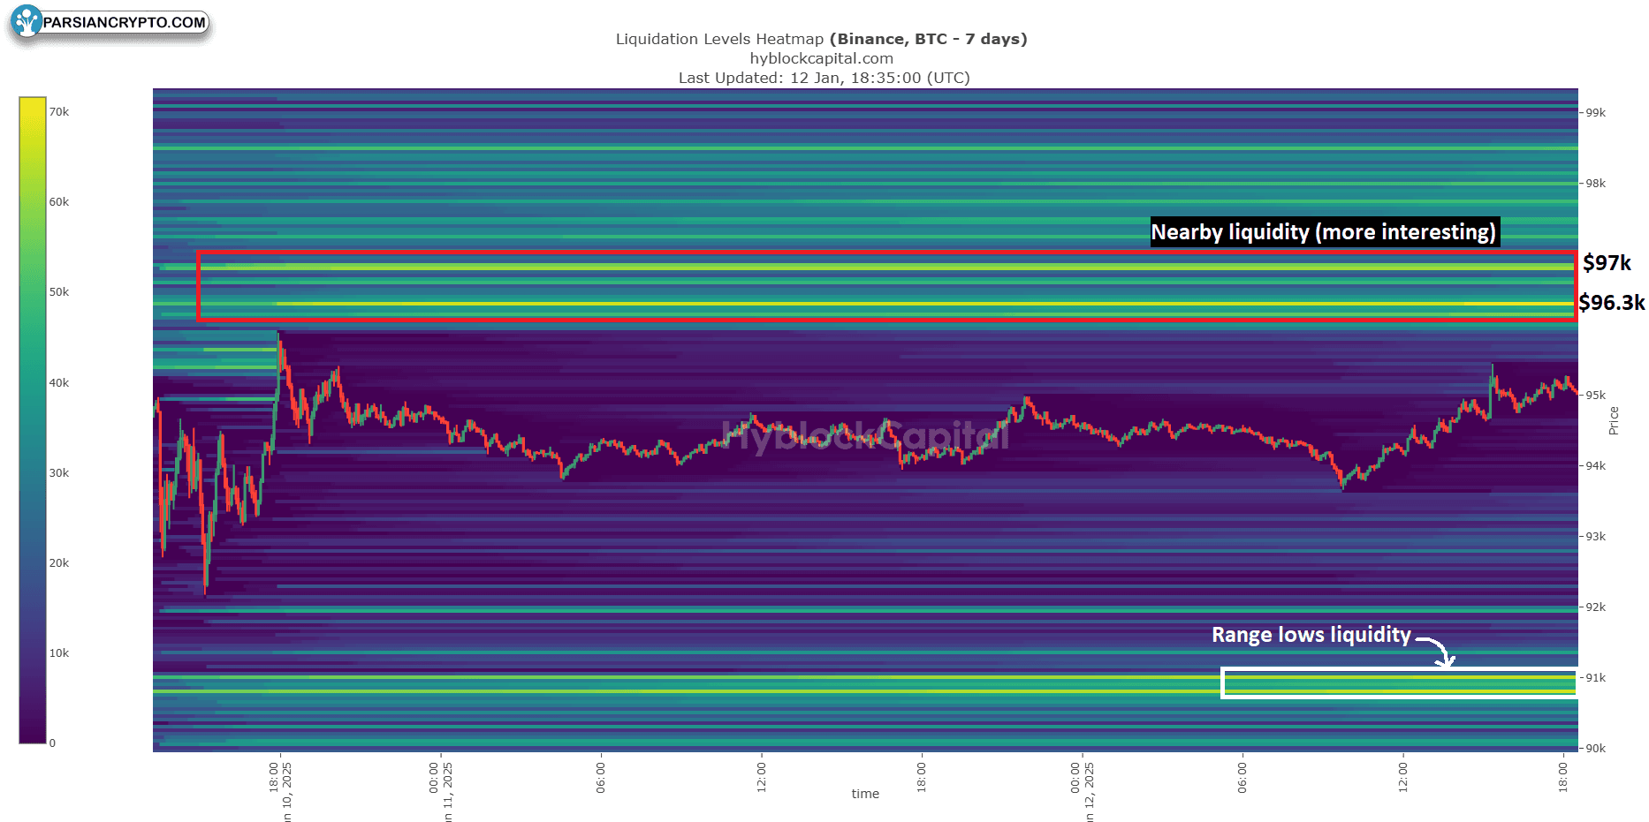Click the teal middle of the color bar
Image resolution: width=1649 pixels, height=822 pixels.
33,420
